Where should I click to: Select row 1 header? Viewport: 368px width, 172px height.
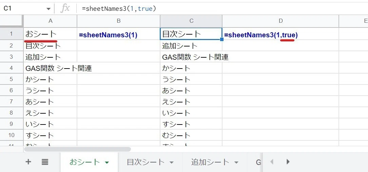(x=12, y=34)
